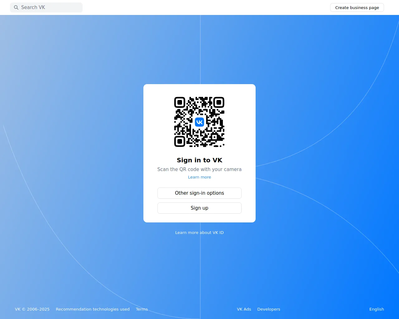Open Learn more about VK ID link
This screenshot has width=399, height=319.
tap(199, 232)
